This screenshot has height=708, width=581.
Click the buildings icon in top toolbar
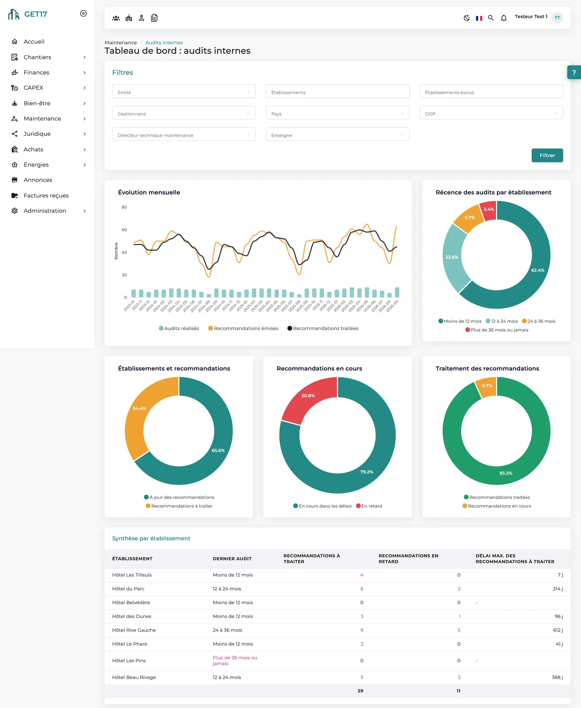129,18
